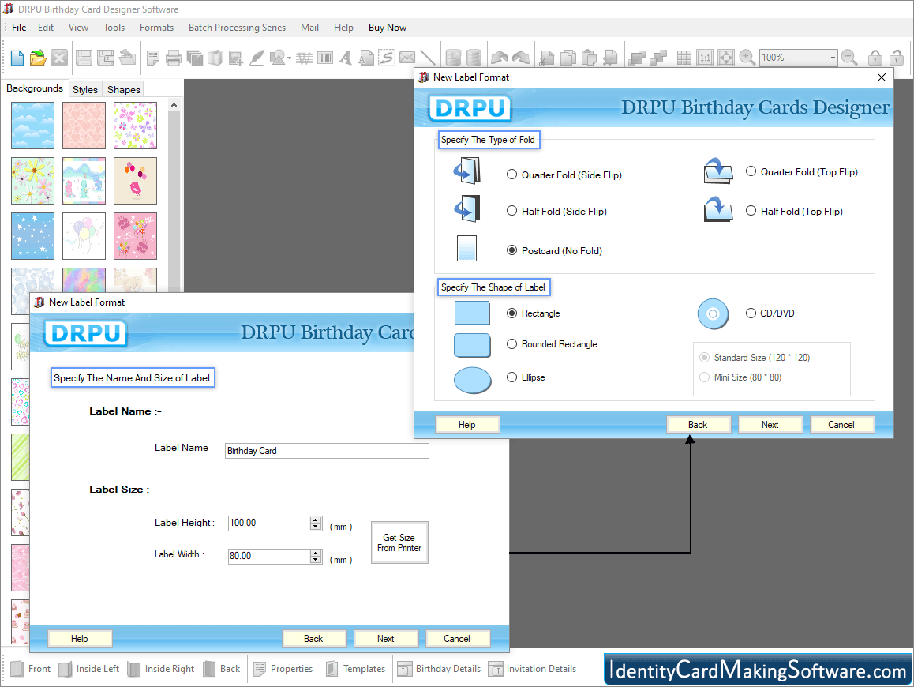
Task: Choose the Ellipse label shape radio
Action: pyautogui.click(x=511, y=377)
